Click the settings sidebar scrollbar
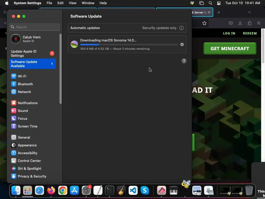265x199 pixels. point(61,69)
